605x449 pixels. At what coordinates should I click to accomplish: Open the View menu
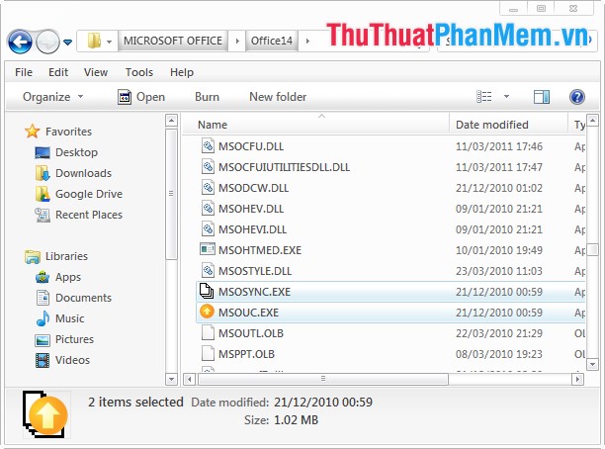pos(96,72)
